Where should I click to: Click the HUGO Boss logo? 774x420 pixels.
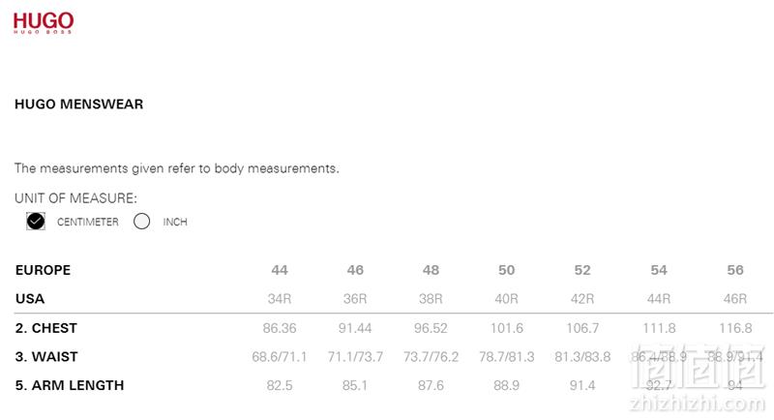tap(44, 22)
